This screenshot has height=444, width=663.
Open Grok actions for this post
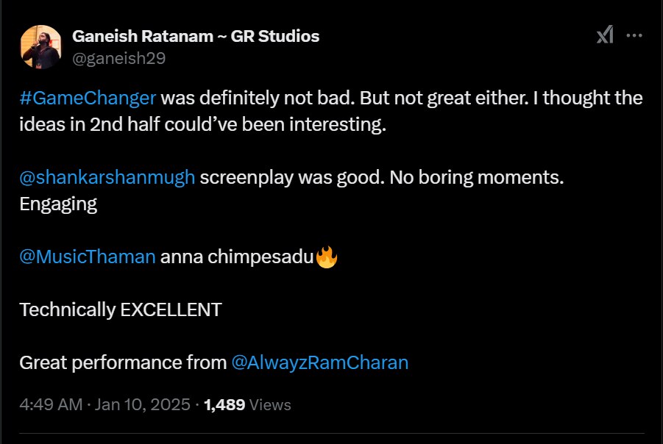coord(605,35)
